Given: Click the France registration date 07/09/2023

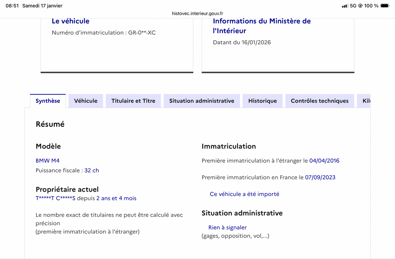Looking at the screenshot, I should coord(320,177).
